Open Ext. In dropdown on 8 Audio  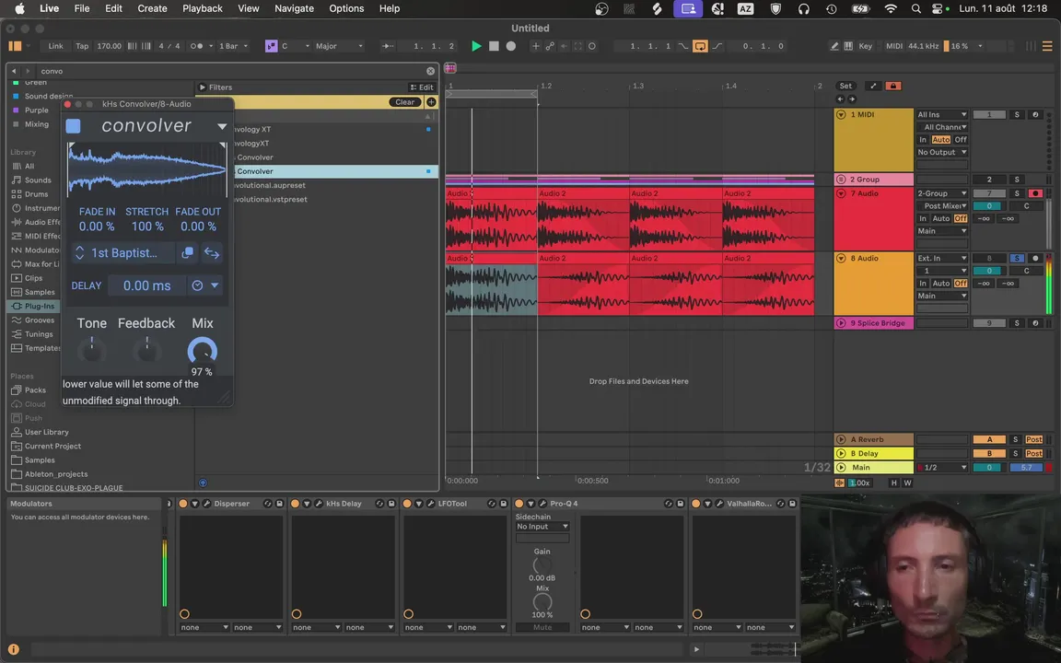(x=942, y=259)
